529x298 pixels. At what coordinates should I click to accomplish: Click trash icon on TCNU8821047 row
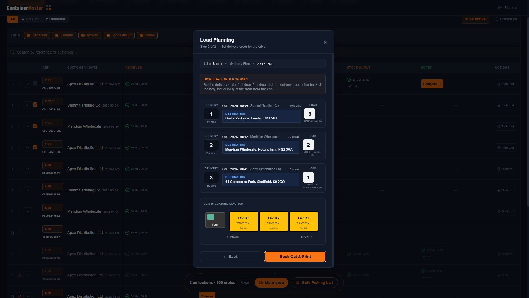tap(12, 233)
